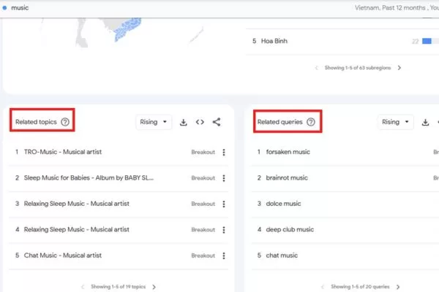Open Rising dropdown in Related queries
Viewport: 439px width, 292px height.
(395, 122)
